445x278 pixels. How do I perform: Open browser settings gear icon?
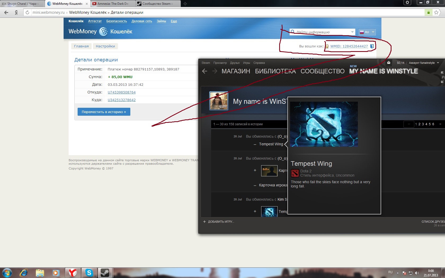click(x=407, y=2)
